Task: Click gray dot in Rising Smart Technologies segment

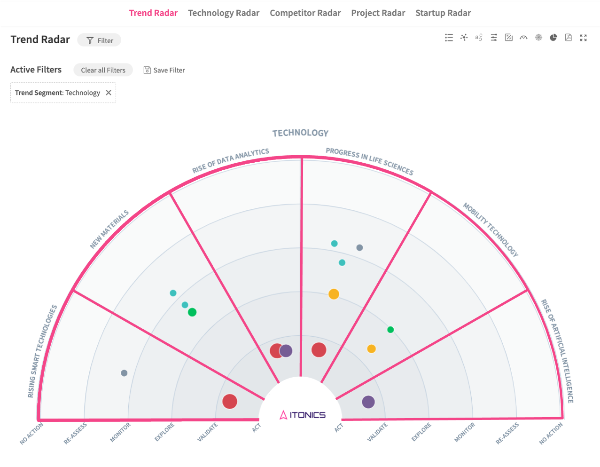Action: (124, 373)
